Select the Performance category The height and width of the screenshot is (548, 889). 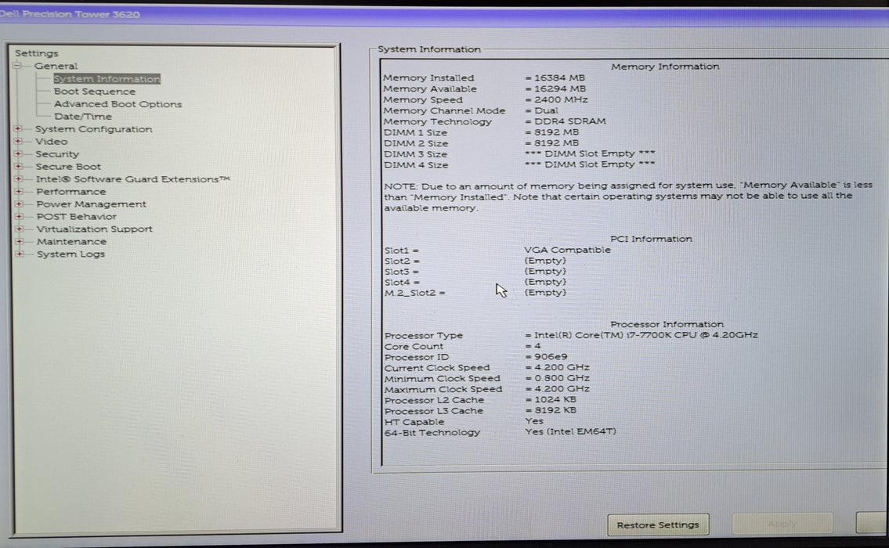pyautogui.click(x=70, y=192)
